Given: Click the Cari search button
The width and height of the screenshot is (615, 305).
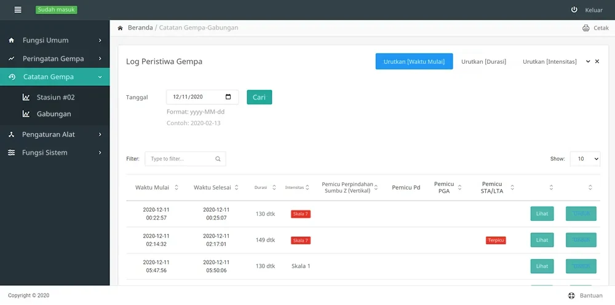Looking at the screenshot, I should 260,97.
